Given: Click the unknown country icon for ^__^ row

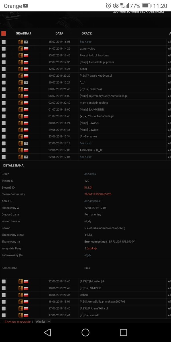Looking at the screenshot, I should click(26, 83).
